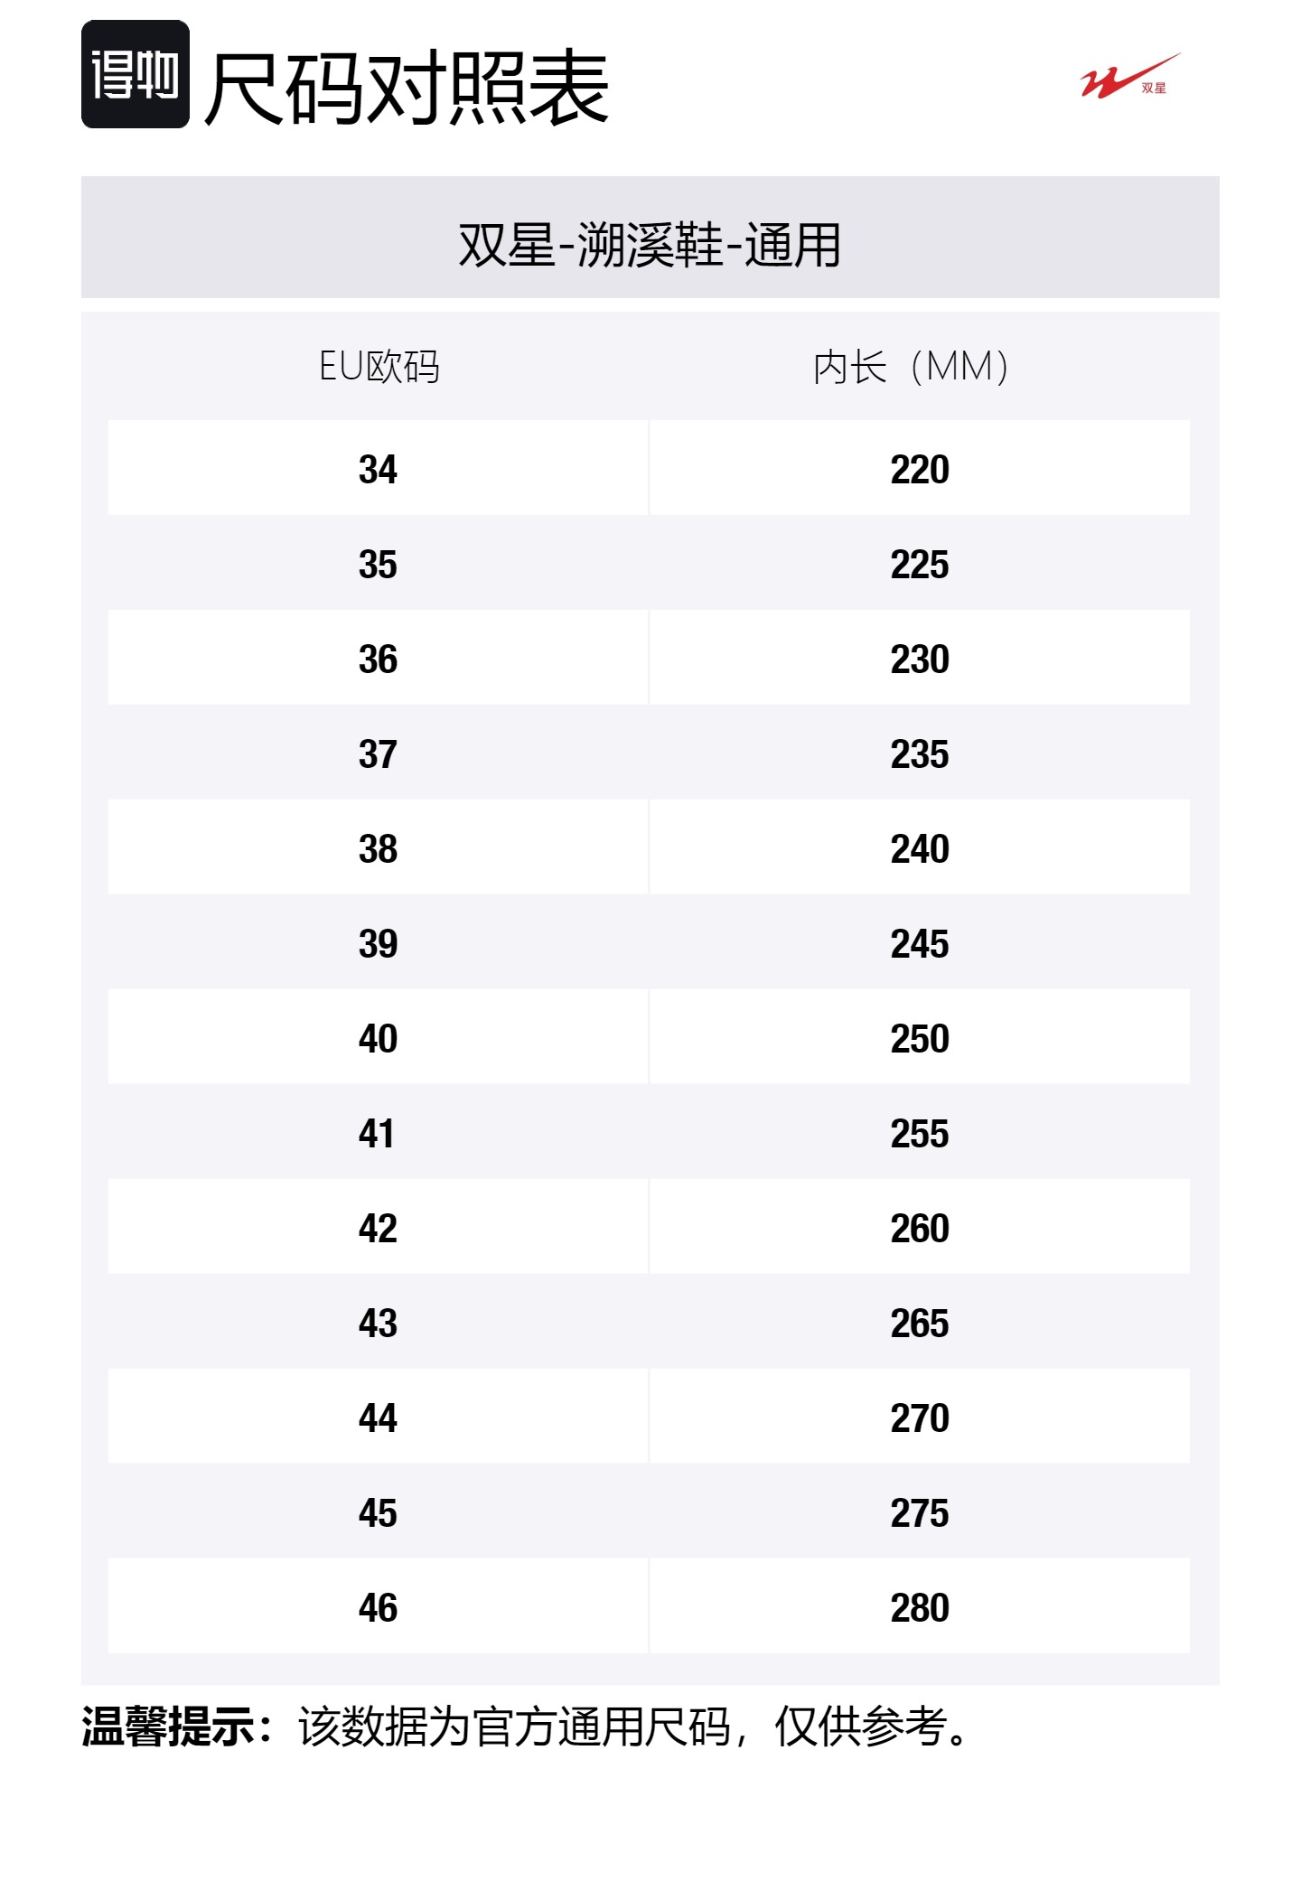Select the EU size 46 cell
1301x1881 pixels.
[x=378, y=1607]
